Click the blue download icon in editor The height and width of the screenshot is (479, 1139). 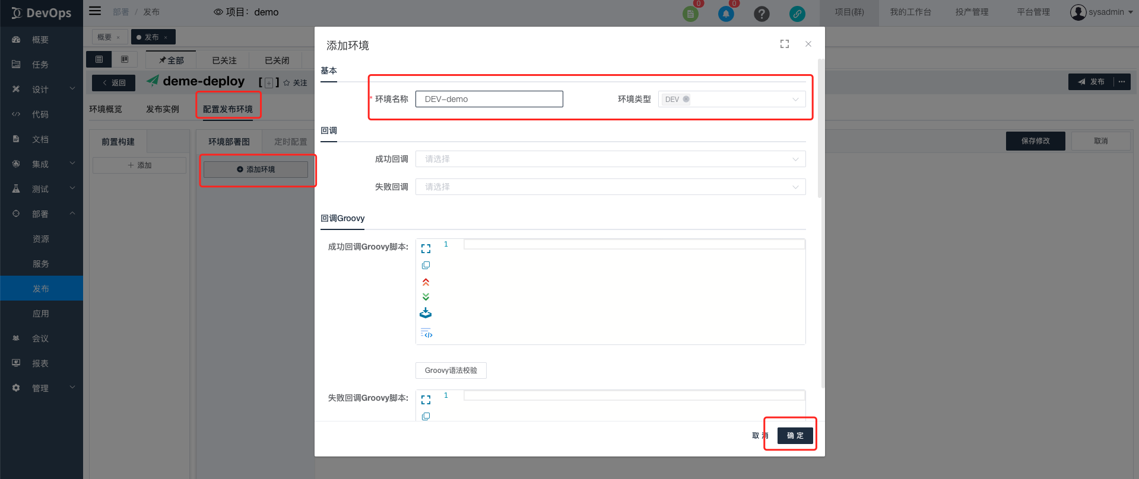426,313
